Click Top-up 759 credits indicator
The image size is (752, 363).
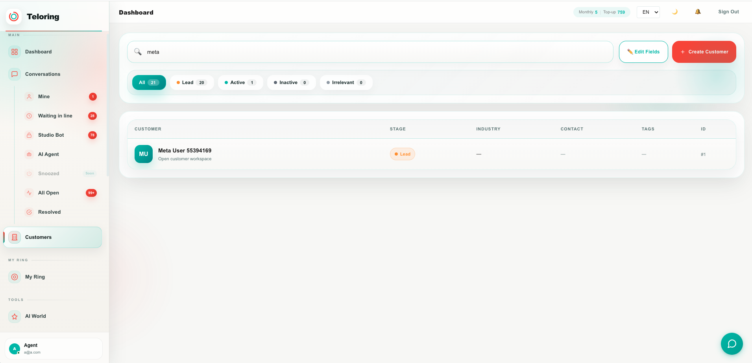pyautogui.click(x=614, y=12)
